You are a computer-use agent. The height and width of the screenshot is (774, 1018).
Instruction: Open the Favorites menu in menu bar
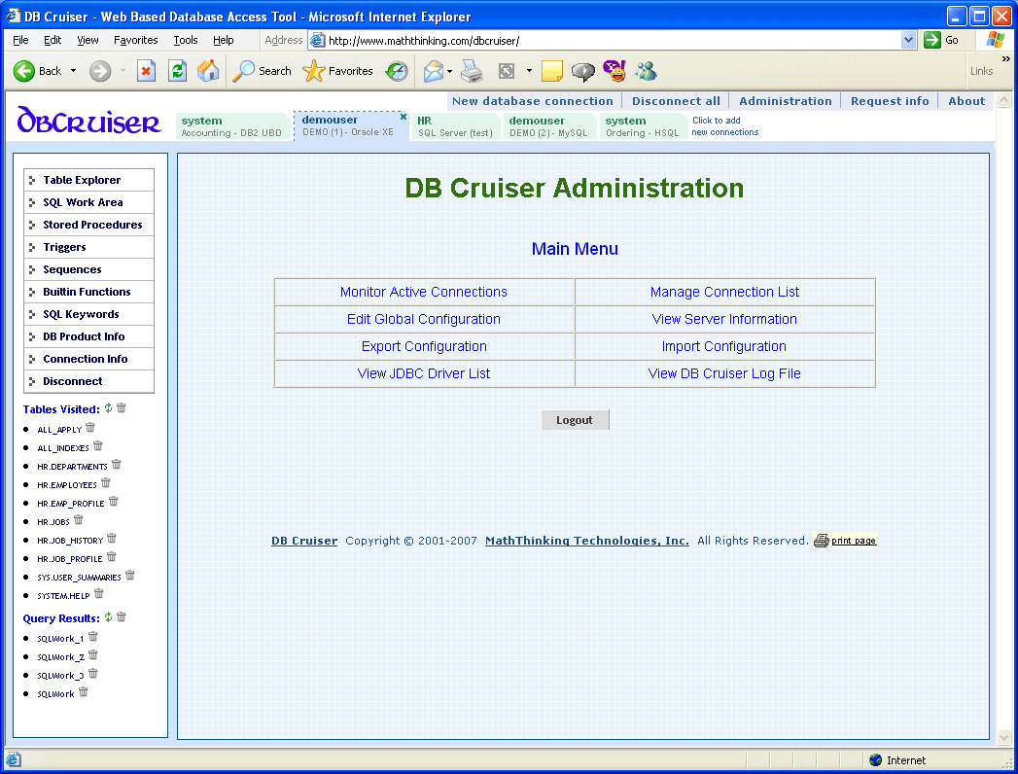135,40
